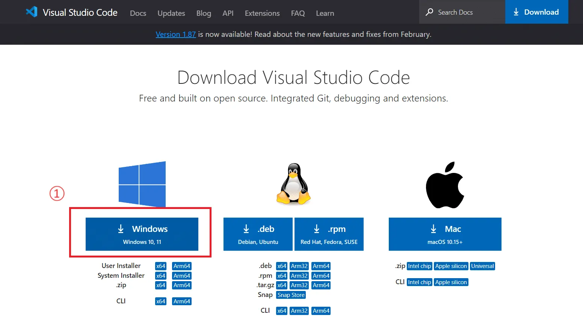The image size is (583, 321).
Task: Open the Snap Store link
Action: [x=291, y=295]
